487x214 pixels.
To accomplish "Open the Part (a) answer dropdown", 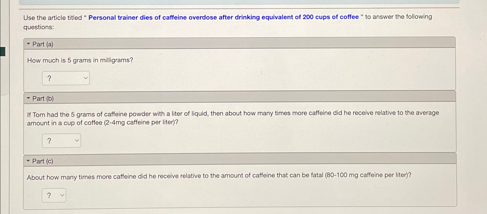I will point(66,78).
